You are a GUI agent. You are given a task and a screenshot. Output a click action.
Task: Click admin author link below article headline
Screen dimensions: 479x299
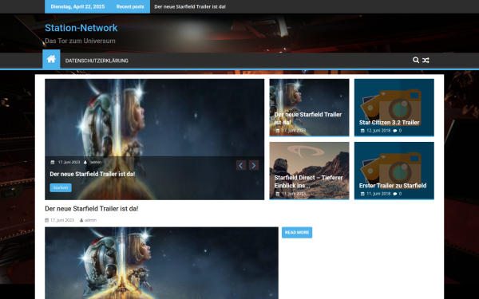click(90, 220)
